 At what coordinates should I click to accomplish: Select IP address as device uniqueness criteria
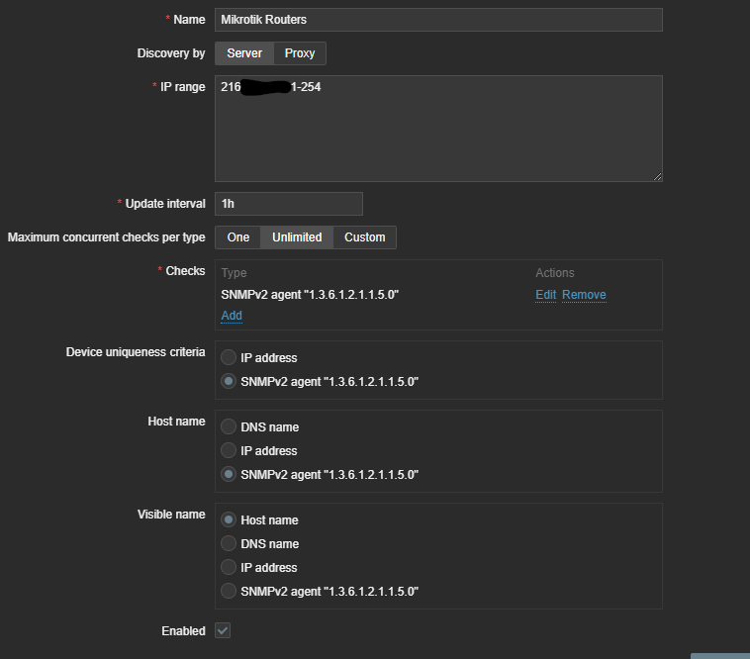(229, 358)
